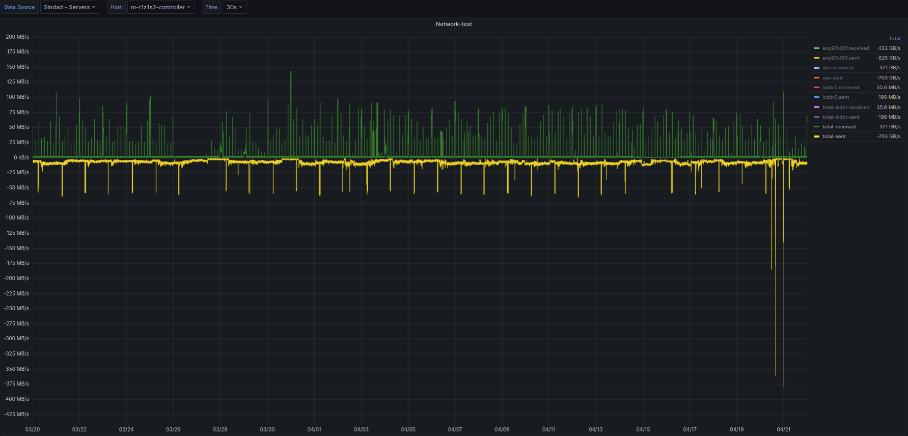Image resolution: width=908 pixels, height=436 pixels.
Task: Open the 30s time interval dropdown
Action: pyautogui.click(x=234, y=7)
